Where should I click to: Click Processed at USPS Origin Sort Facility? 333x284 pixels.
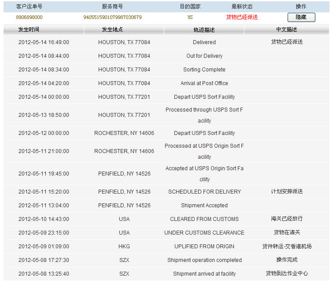point(204,151)
